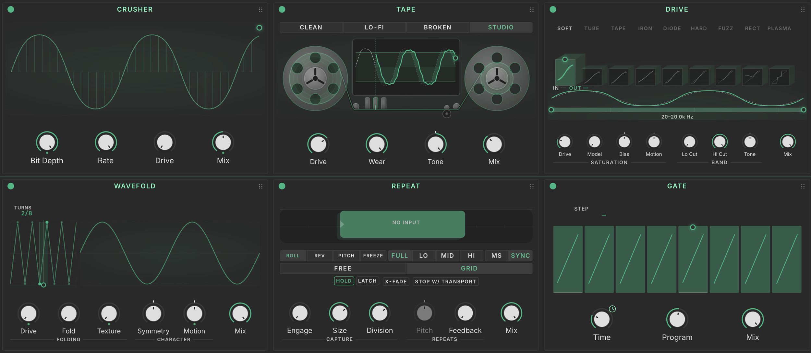Switch Tape mode to LO-FI

(374, 27)
